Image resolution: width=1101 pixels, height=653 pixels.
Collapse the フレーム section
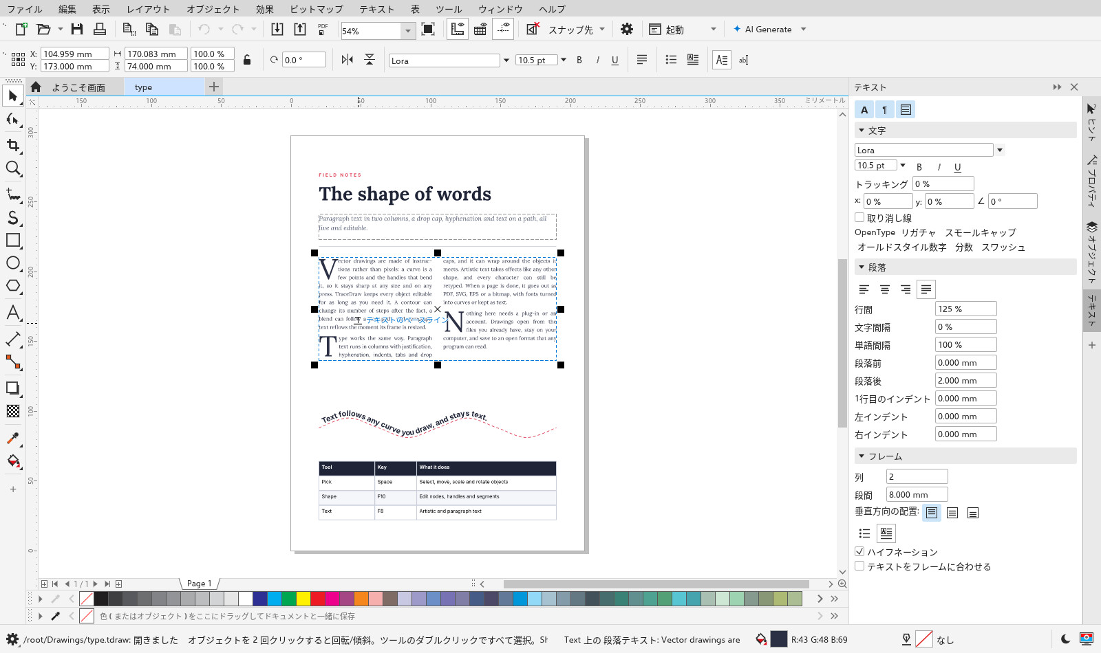click(862, 456)
